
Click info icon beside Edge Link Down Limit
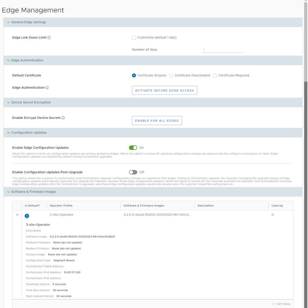tap(49, 37)
